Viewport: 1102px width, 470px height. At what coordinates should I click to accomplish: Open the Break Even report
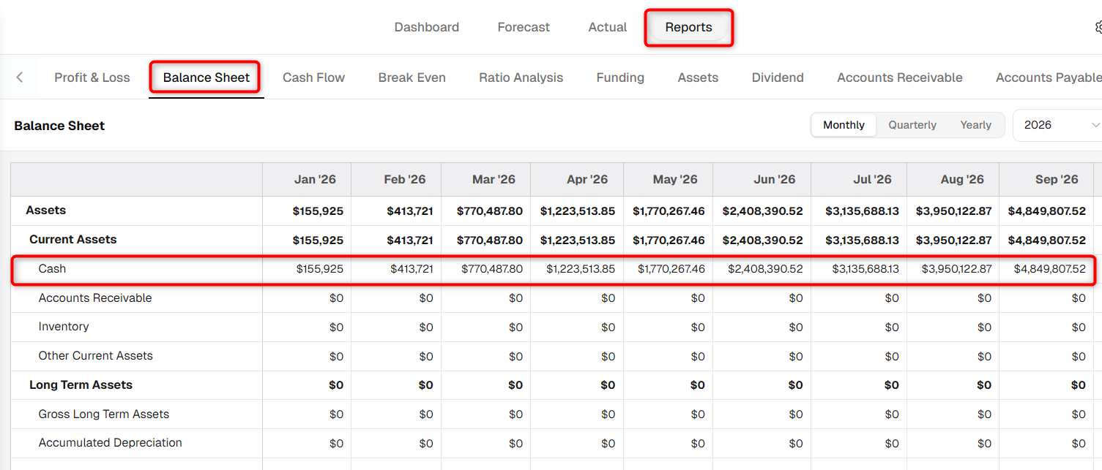pos(412,77)
